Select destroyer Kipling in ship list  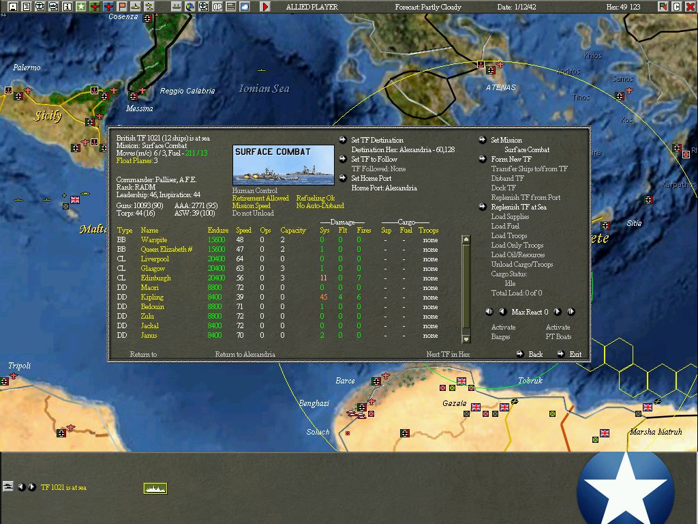point(152,297)
